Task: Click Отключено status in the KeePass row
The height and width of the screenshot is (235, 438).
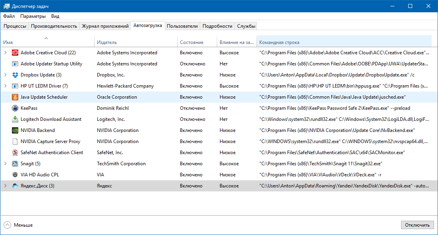Action: 193,108
